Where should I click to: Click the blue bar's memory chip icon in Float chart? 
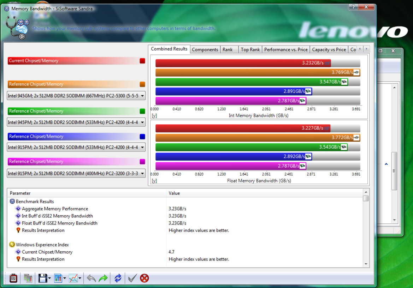(308, 156)
